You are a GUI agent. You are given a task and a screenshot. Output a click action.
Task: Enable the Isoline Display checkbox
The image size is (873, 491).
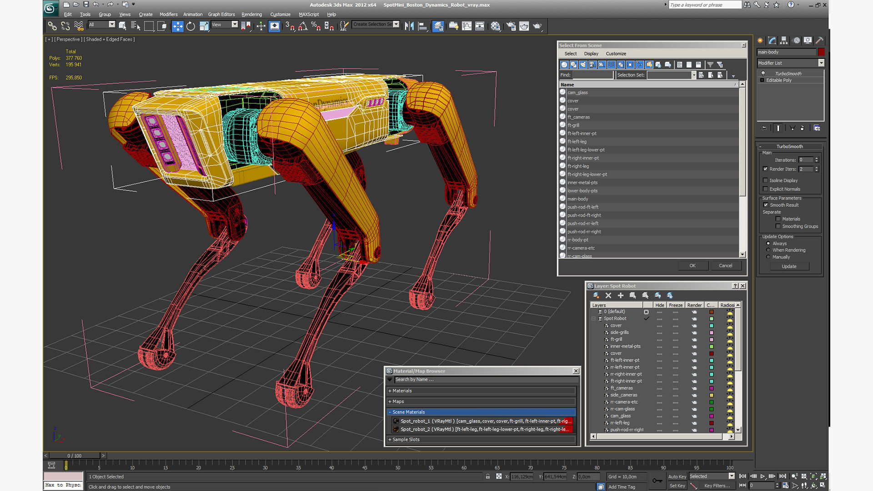[x=765, y=180]
